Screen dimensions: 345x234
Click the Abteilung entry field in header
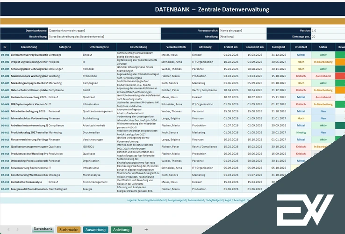tap(243, 37)
